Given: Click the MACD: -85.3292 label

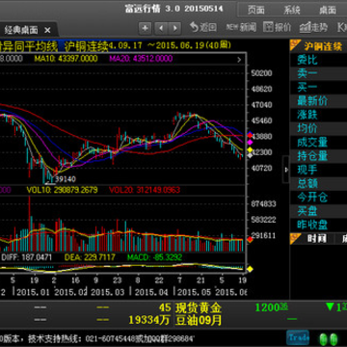Looking at the screenshot, I should tap(154, 257).
